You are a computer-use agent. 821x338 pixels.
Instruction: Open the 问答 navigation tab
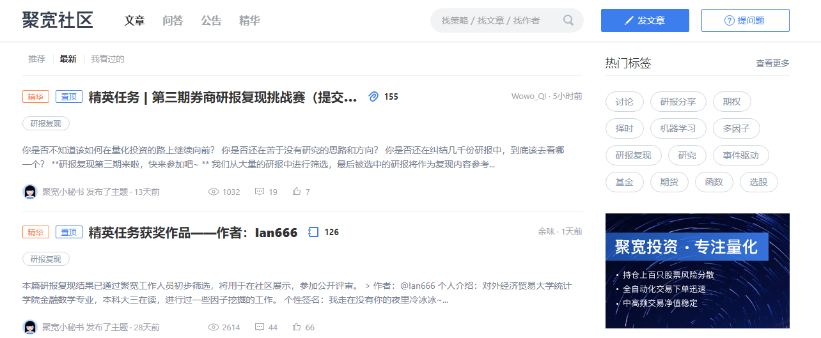[173, 20]
